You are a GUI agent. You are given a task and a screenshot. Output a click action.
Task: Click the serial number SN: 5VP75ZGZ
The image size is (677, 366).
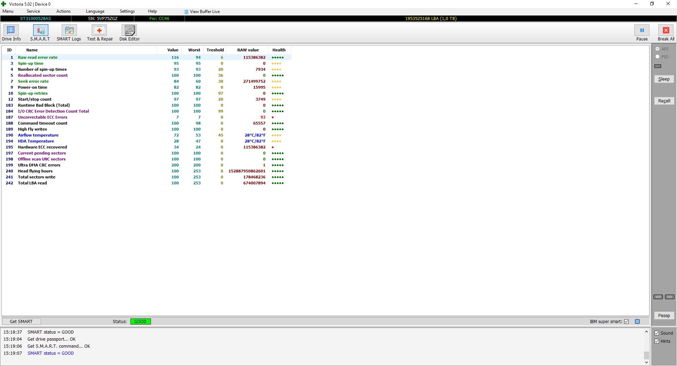(103, 19)
